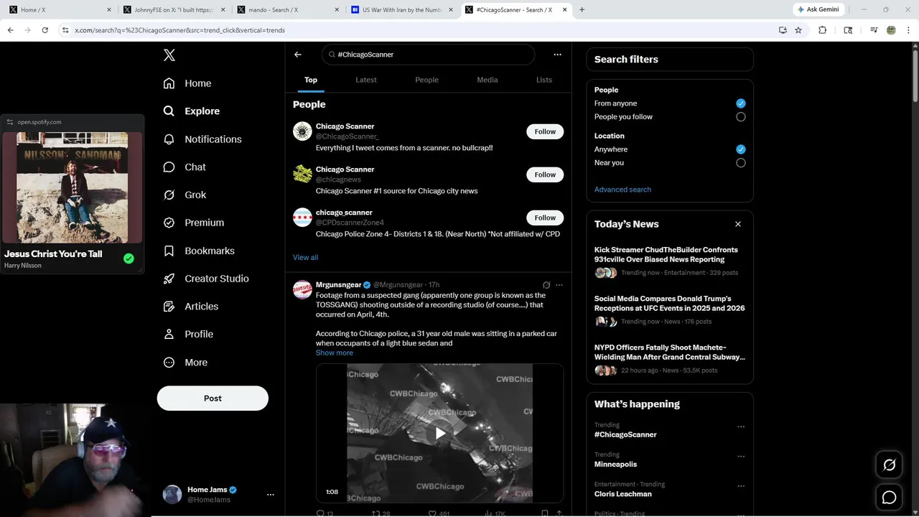
Task: Follow @ChicagoScanner_ account
Action: pos(545,131)
